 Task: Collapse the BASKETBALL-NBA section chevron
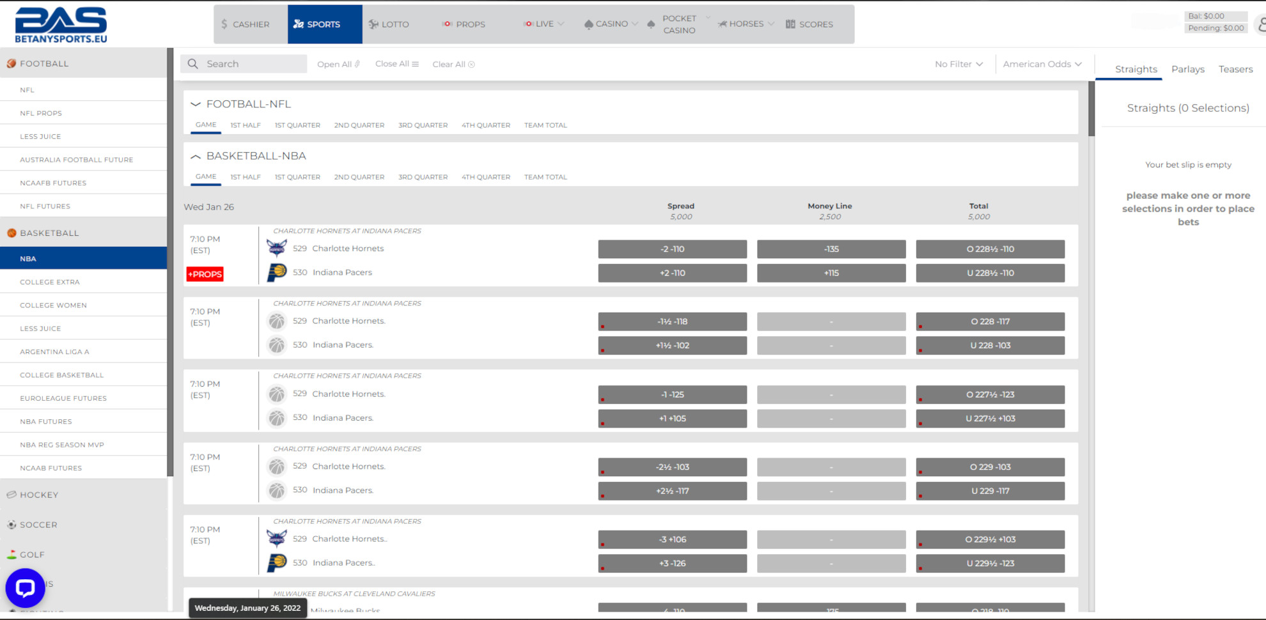(x=196, y=156)
